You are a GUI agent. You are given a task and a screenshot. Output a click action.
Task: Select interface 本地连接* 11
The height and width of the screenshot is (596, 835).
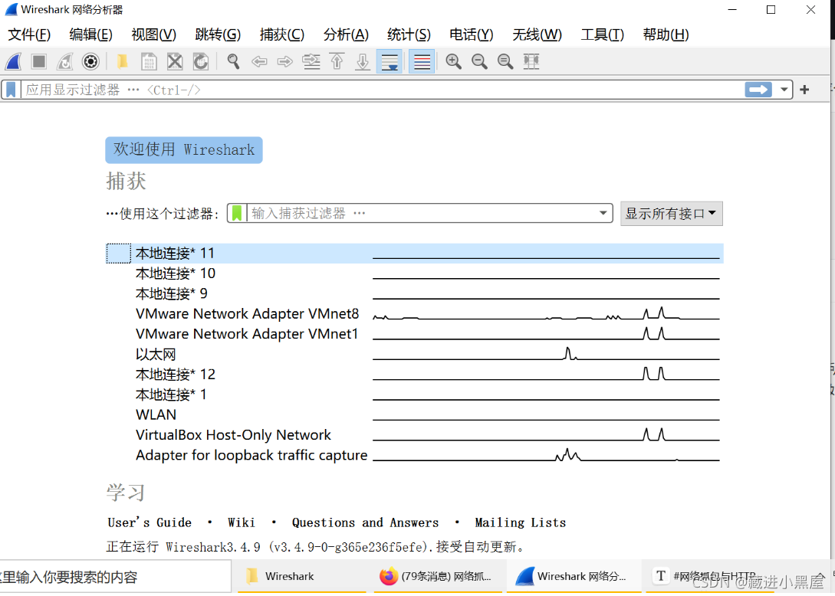(415, 254)
